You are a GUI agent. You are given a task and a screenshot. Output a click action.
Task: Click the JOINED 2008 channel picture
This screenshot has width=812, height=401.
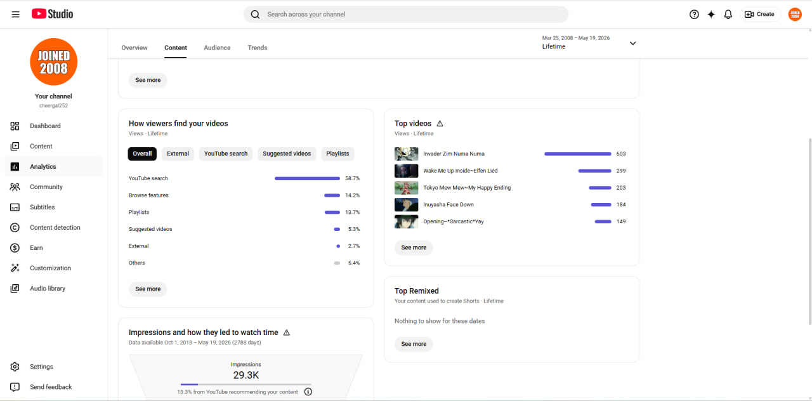pos(53,62)
